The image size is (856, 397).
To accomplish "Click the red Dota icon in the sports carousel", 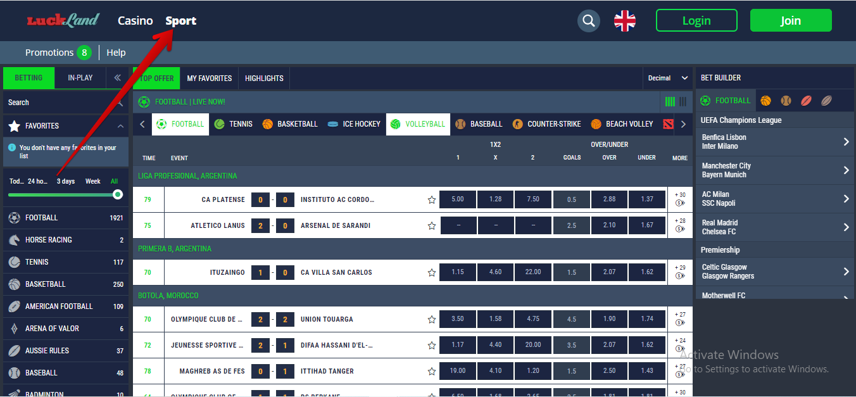I will [669, 124].
